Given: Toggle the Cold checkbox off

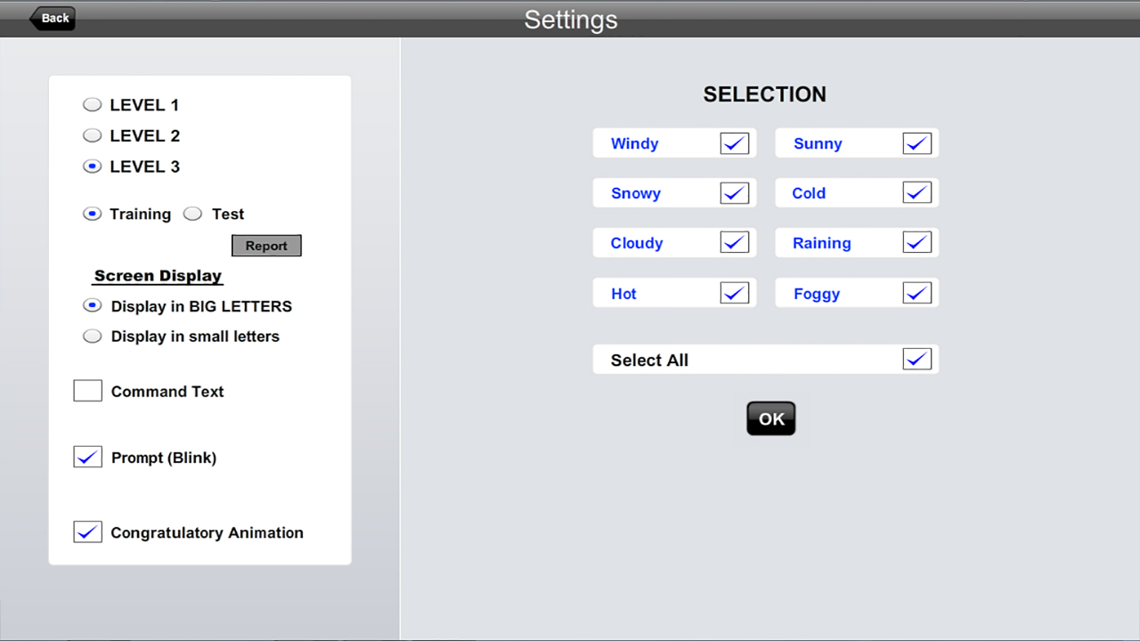Looking at the screenshot, I should [x=916, y=193].
